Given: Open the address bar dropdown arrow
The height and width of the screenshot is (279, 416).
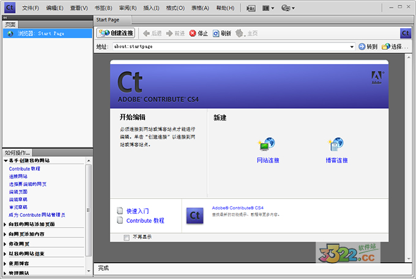Looking at the screenshot, I should (352, 46).
